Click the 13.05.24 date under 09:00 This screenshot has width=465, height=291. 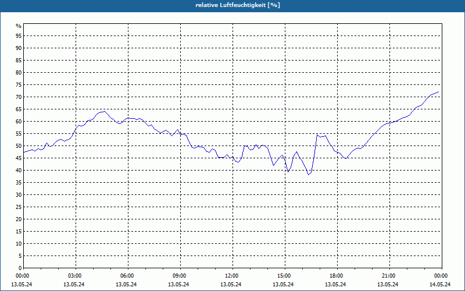[x=178, y=285]
